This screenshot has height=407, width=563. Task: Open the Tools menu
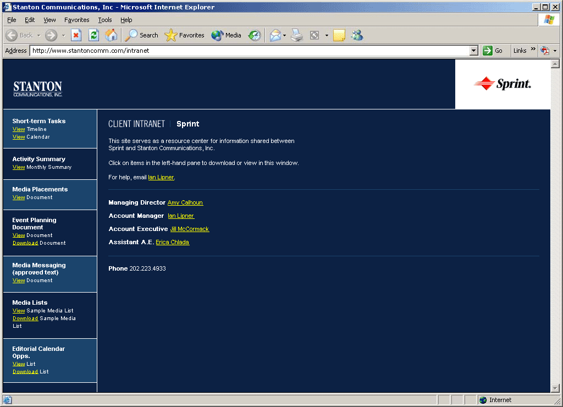(x=104, y=20)
